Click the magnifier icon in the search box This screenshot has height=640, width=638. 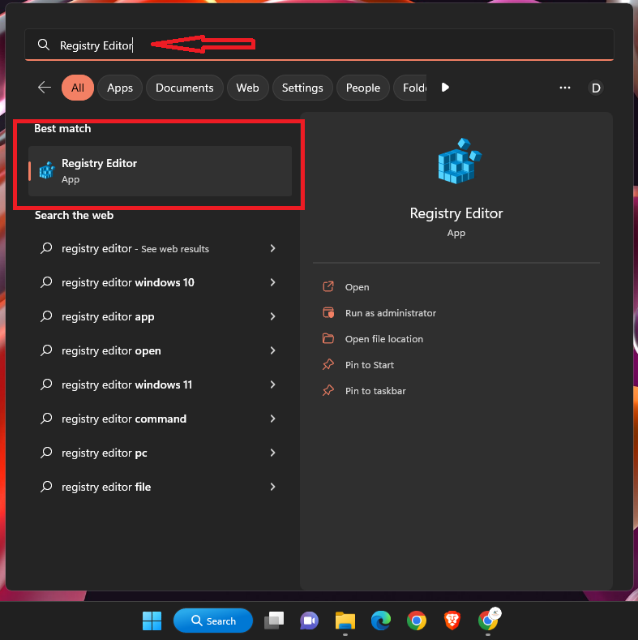pos(44,45)
